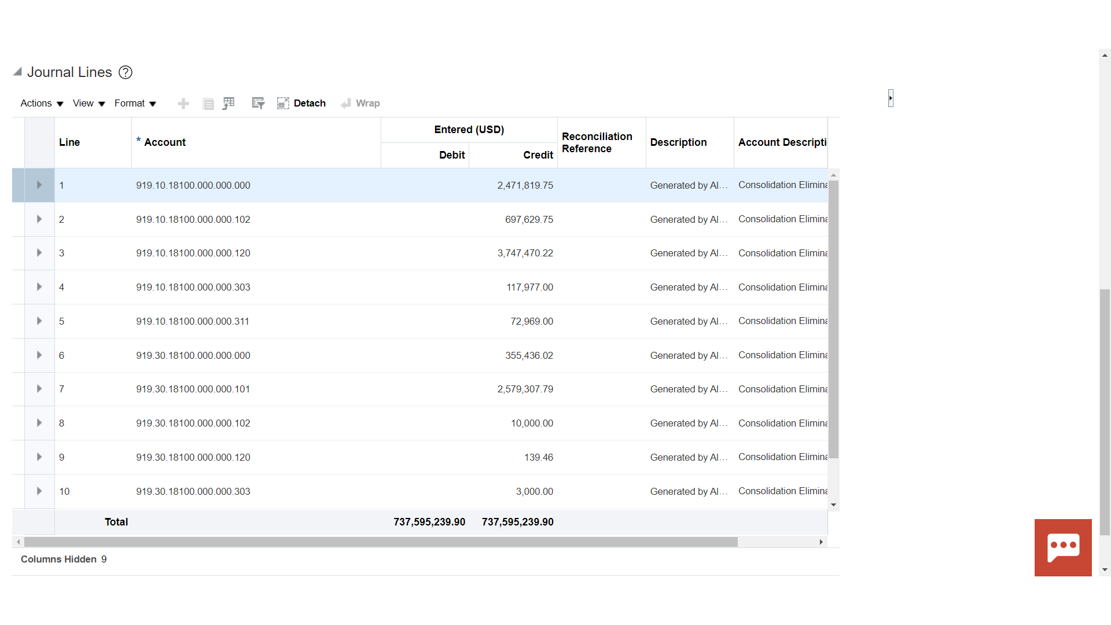The height and width of the screenshot is (625, 1111).
Task: Select account 919.10.18100.000.000.303
Action: [x=193, y=287]
